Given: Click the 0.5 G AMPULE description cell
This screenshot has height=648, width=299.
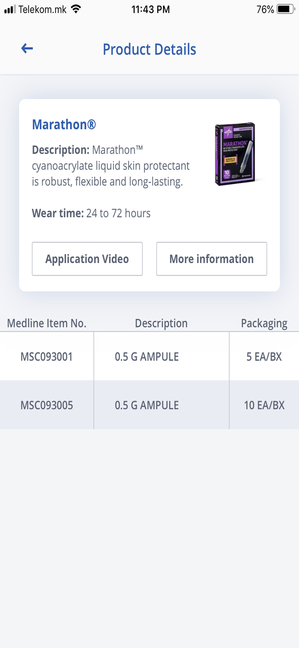Looking at the screenshot, I should (146, 356).
